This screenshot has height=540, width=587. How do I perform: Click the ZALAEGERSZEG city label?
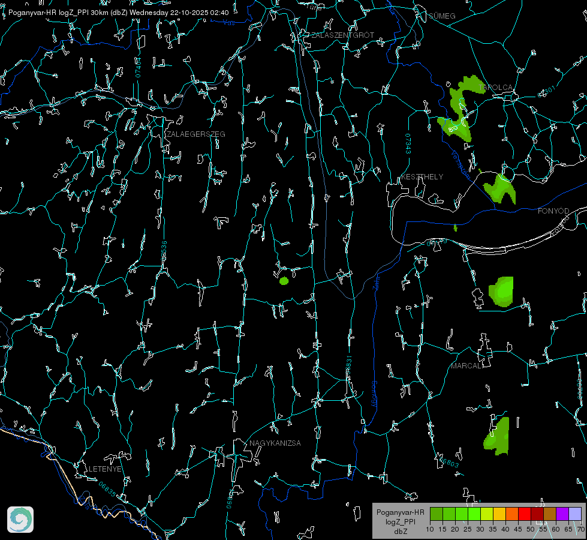196,134
